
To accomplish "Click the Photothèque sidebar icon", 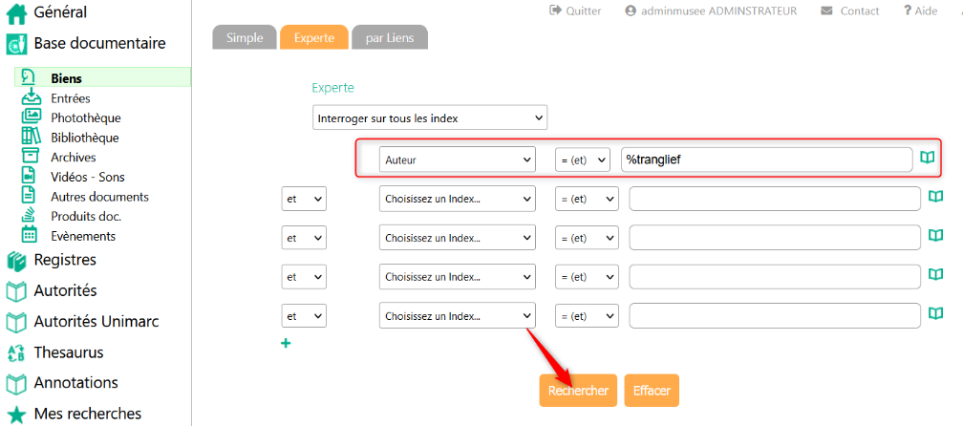I will click(31, 117).
